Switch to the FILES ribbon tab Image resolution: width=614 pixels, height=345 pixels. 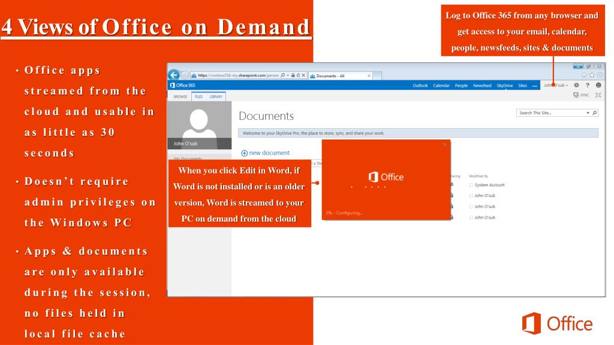[x=197, y=96]
